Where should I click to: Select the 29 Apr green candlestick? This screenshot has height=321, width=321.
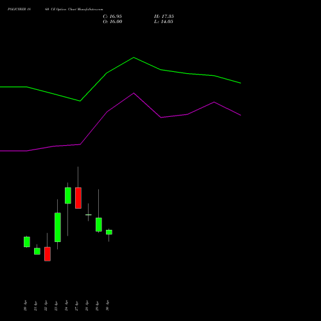(99, 225)
